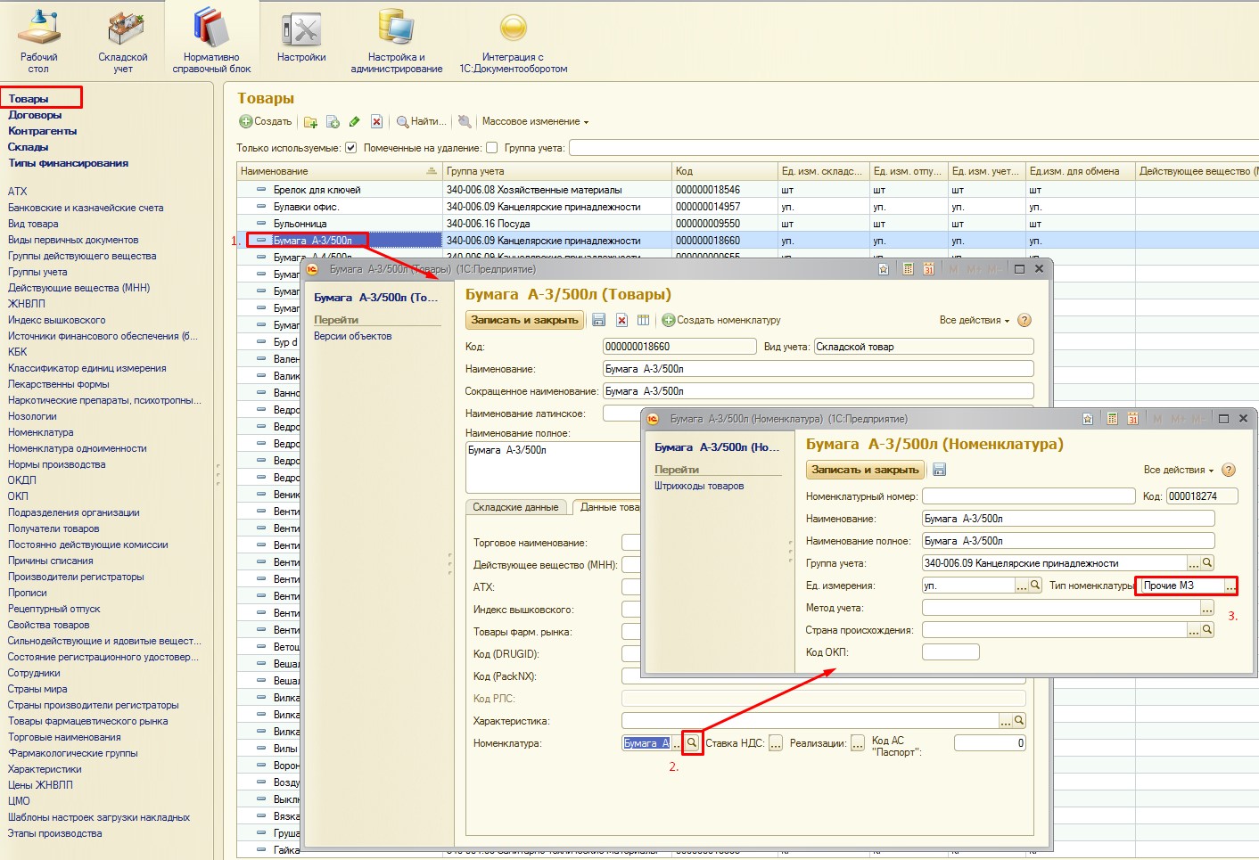Click Создать номенклатуру button
Screen dimensions: 1259x860
(x=721, y=320)
